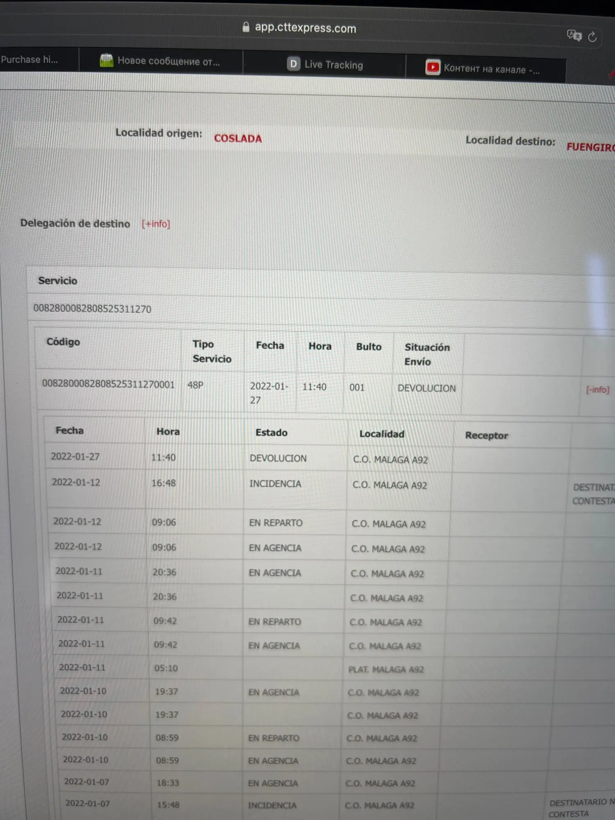Screen dimensions: 615x820
Task: Reload the page with the refresh icon
Action: [592, 37]
